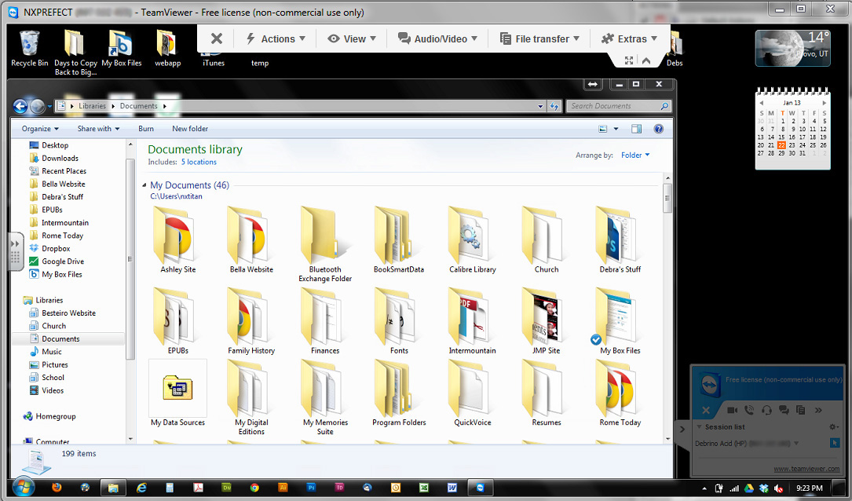Show hidden system tray icons arrow
Viewport: 852px width, 501px height.
704,488
